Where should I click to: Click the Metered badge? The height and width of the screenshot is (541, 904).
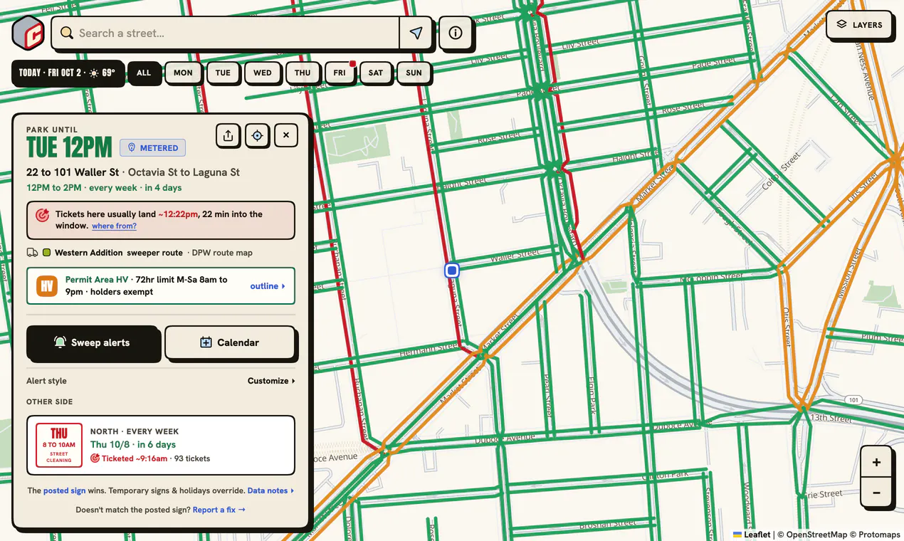coord(153,148)
